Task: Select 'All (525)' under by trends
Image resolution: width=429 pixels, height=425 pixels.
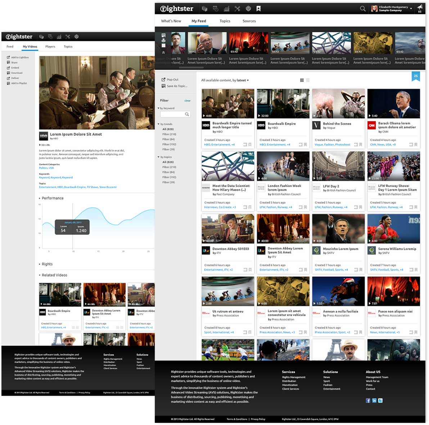Action: (168, 129)
